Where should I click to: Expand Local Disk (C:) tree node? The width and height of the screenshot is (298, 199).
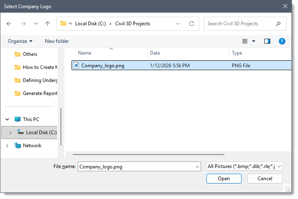coord(10,133)
